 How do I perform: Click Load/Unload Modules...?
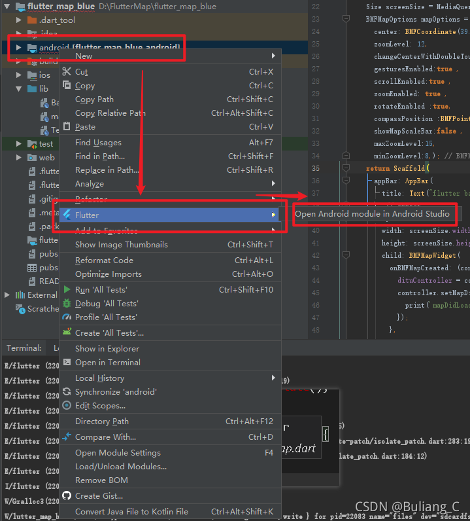click(170, 466)
